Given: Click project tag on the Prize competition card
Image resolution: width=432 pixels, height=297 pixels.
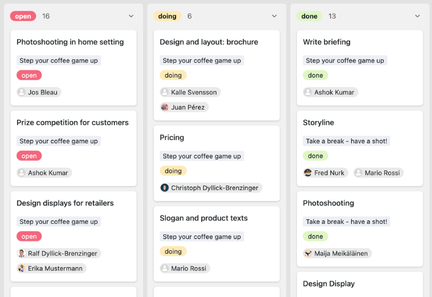Looking at the screenshot, I should tap(58, 141).
